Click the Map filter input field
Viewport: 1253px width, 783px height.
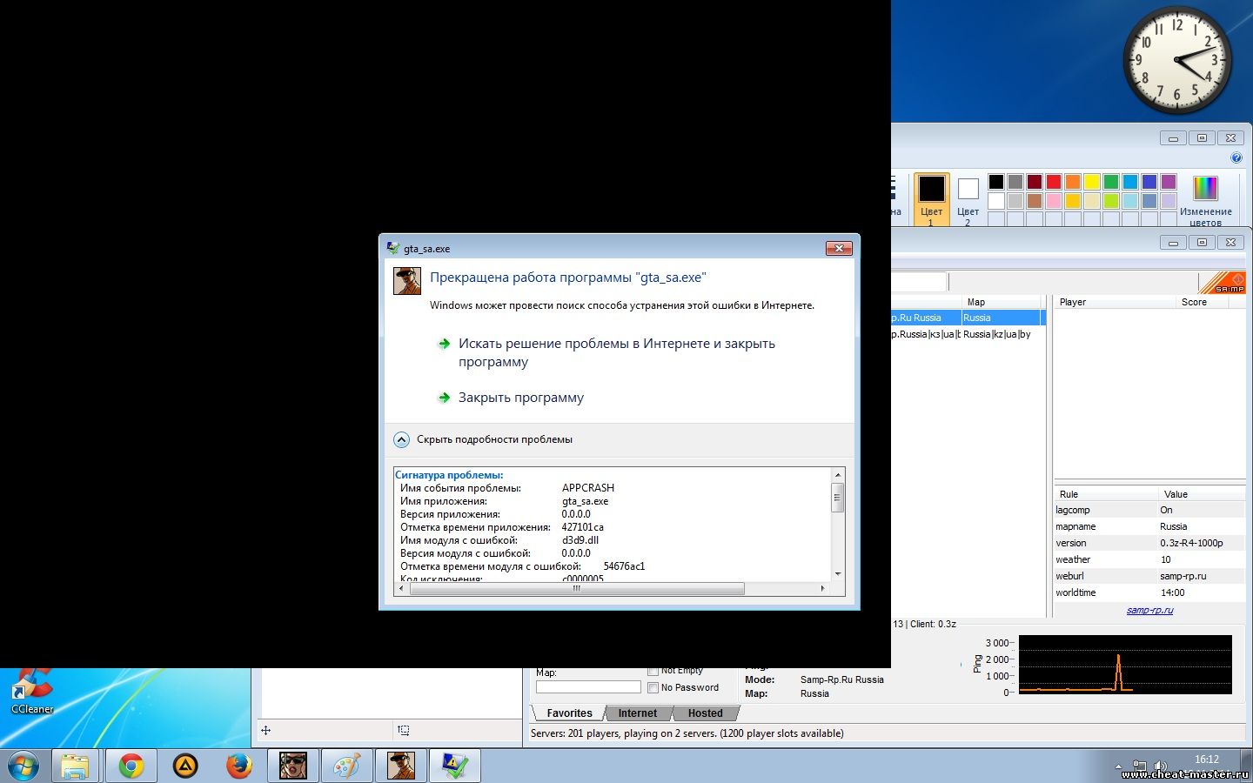click(588, 687)
